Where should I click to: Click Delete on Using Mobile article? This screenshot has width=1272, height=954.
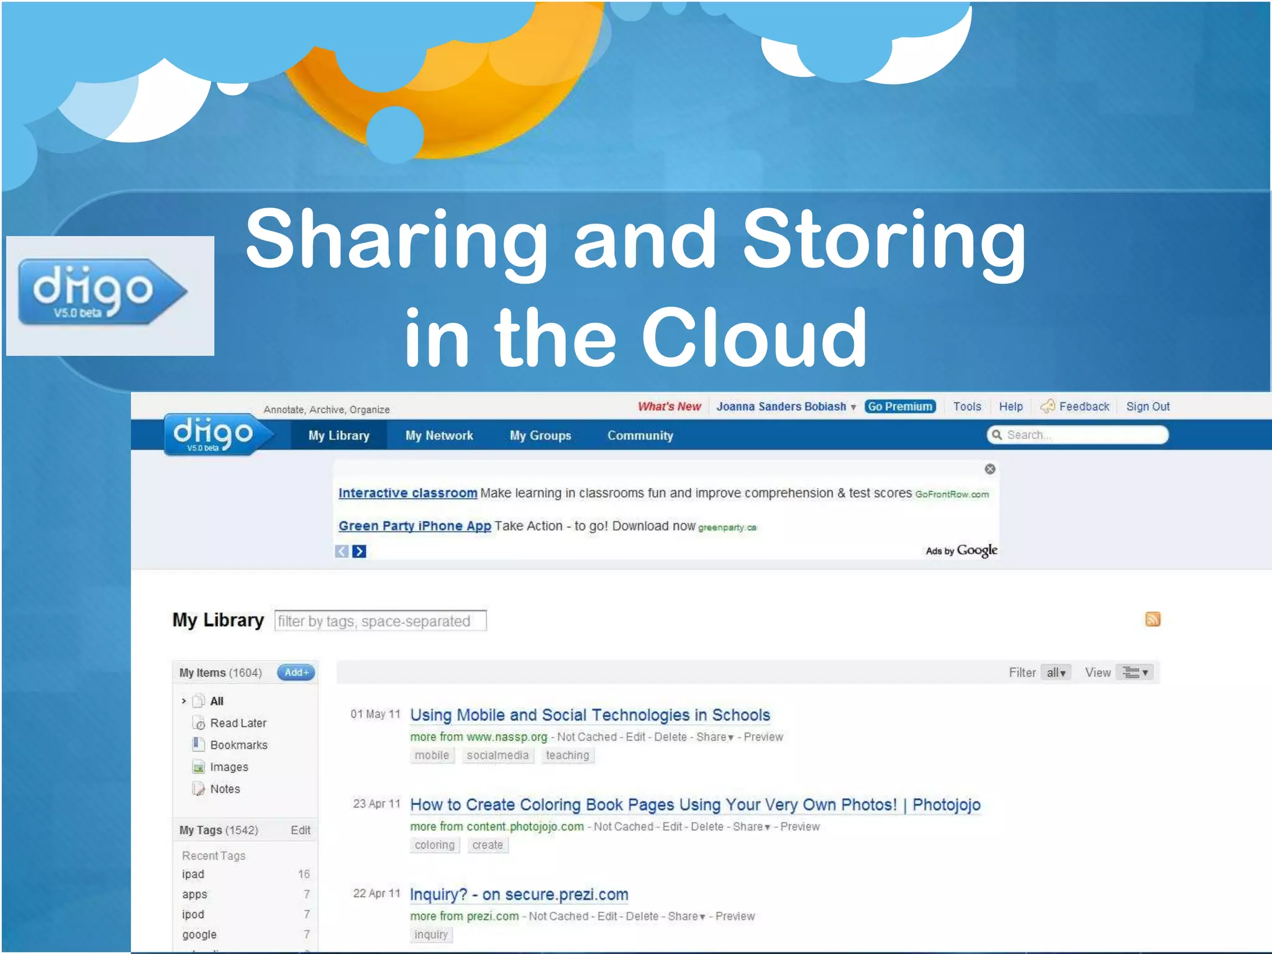pyautogui.click(x=671, y=737)
